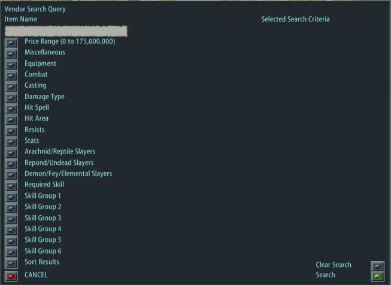Image resolution: width=391 pixels, height=285 pixels.
Task: Click the button beside Sort Results
Action: pyautogui.click(x=11, y=263)
